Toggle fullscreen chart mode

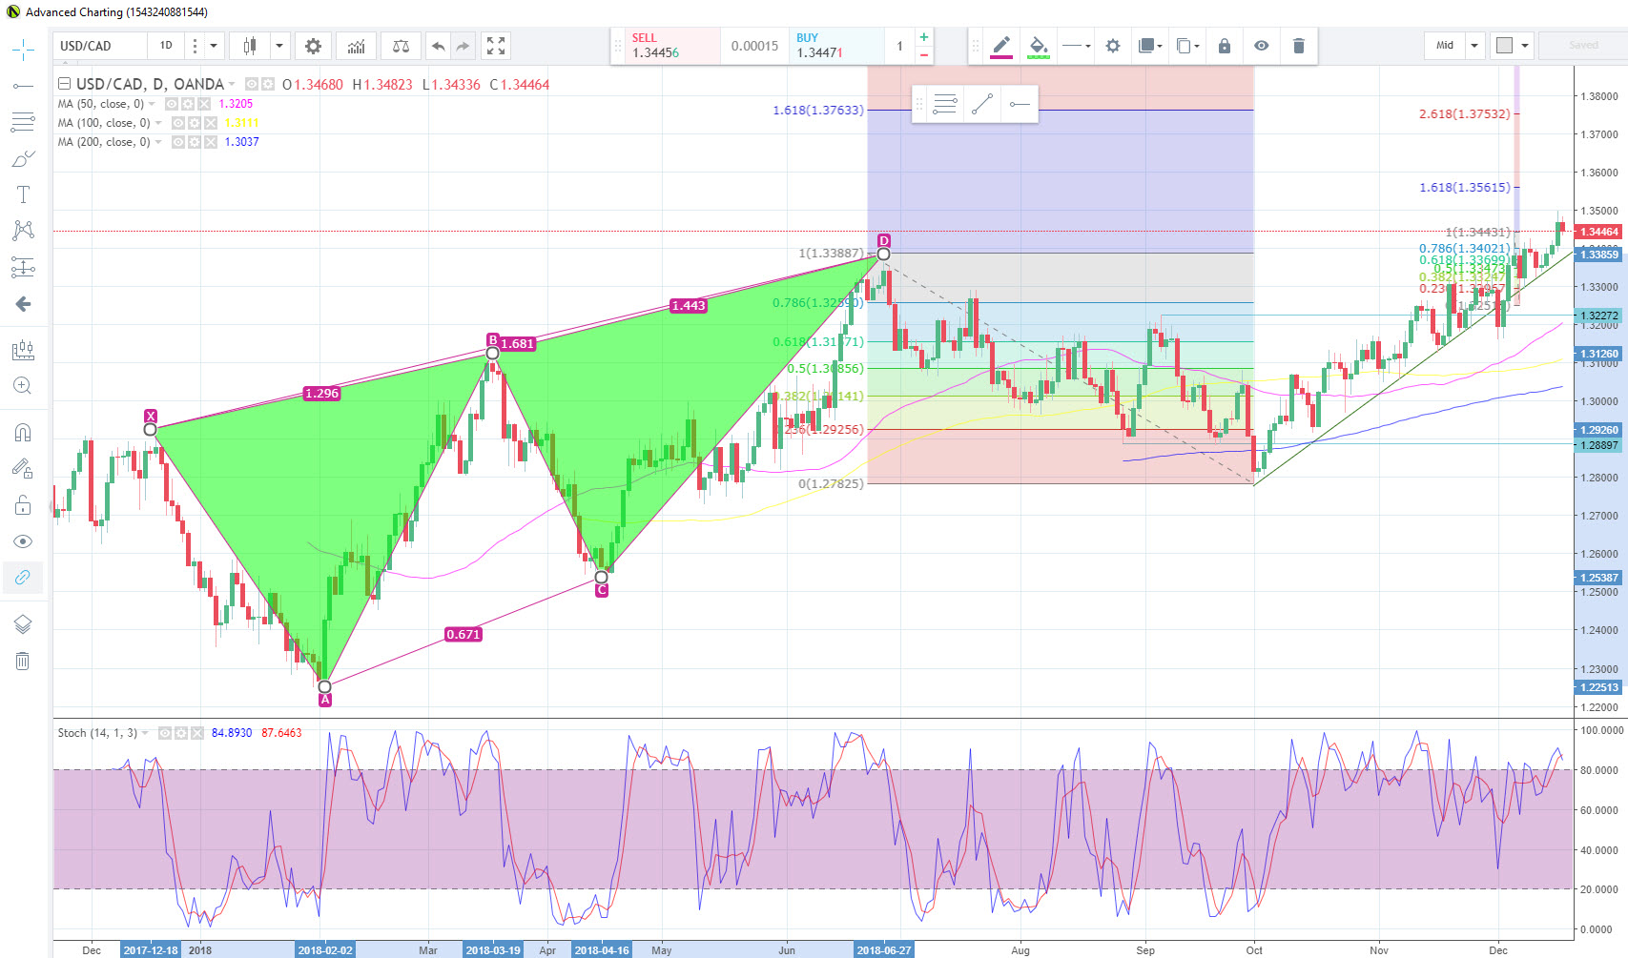[496, 46]
